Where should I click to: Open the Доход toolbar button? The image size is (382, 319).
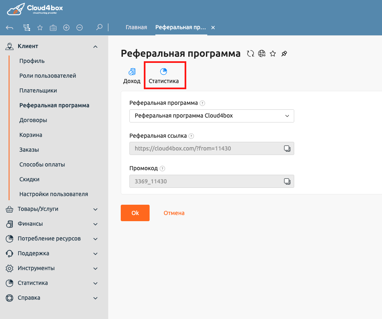tap(132, 76)
